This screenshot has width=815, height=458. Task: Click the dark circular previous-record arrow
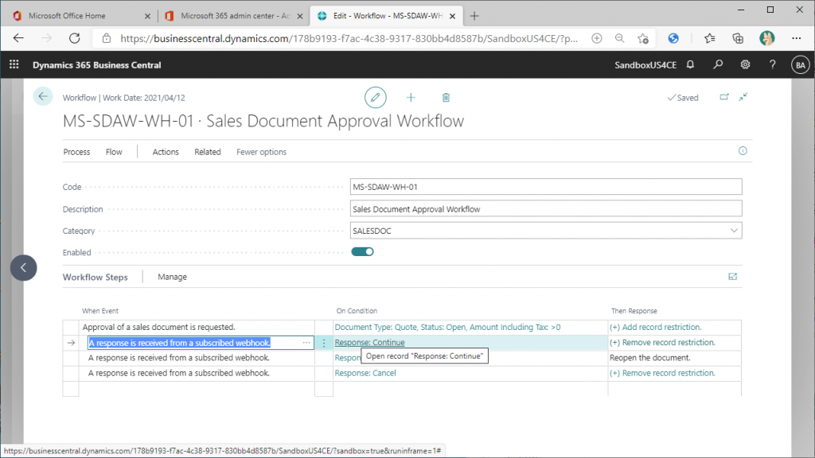tap(23, 267)
